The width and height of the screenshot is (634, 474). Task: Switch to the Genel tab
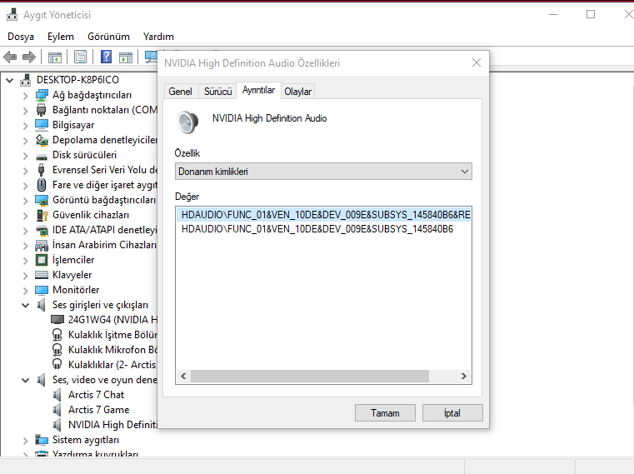tap(180, 92)
